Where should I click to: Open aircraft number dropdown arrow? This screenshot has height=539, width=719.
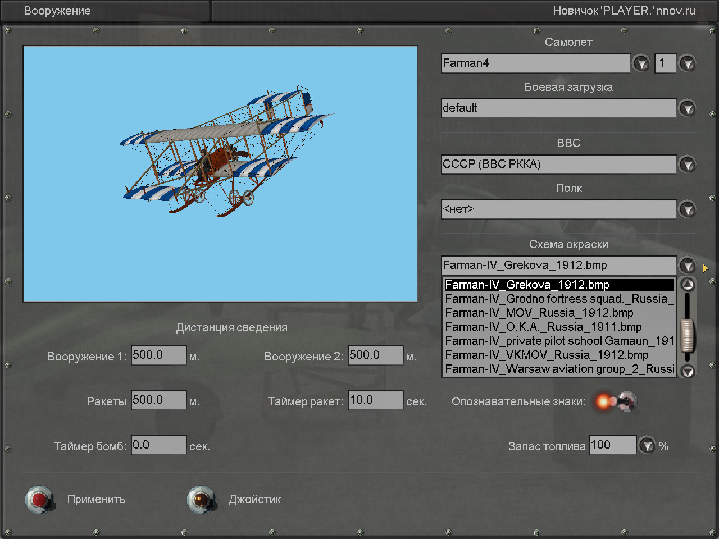click(x=688, y=63)
